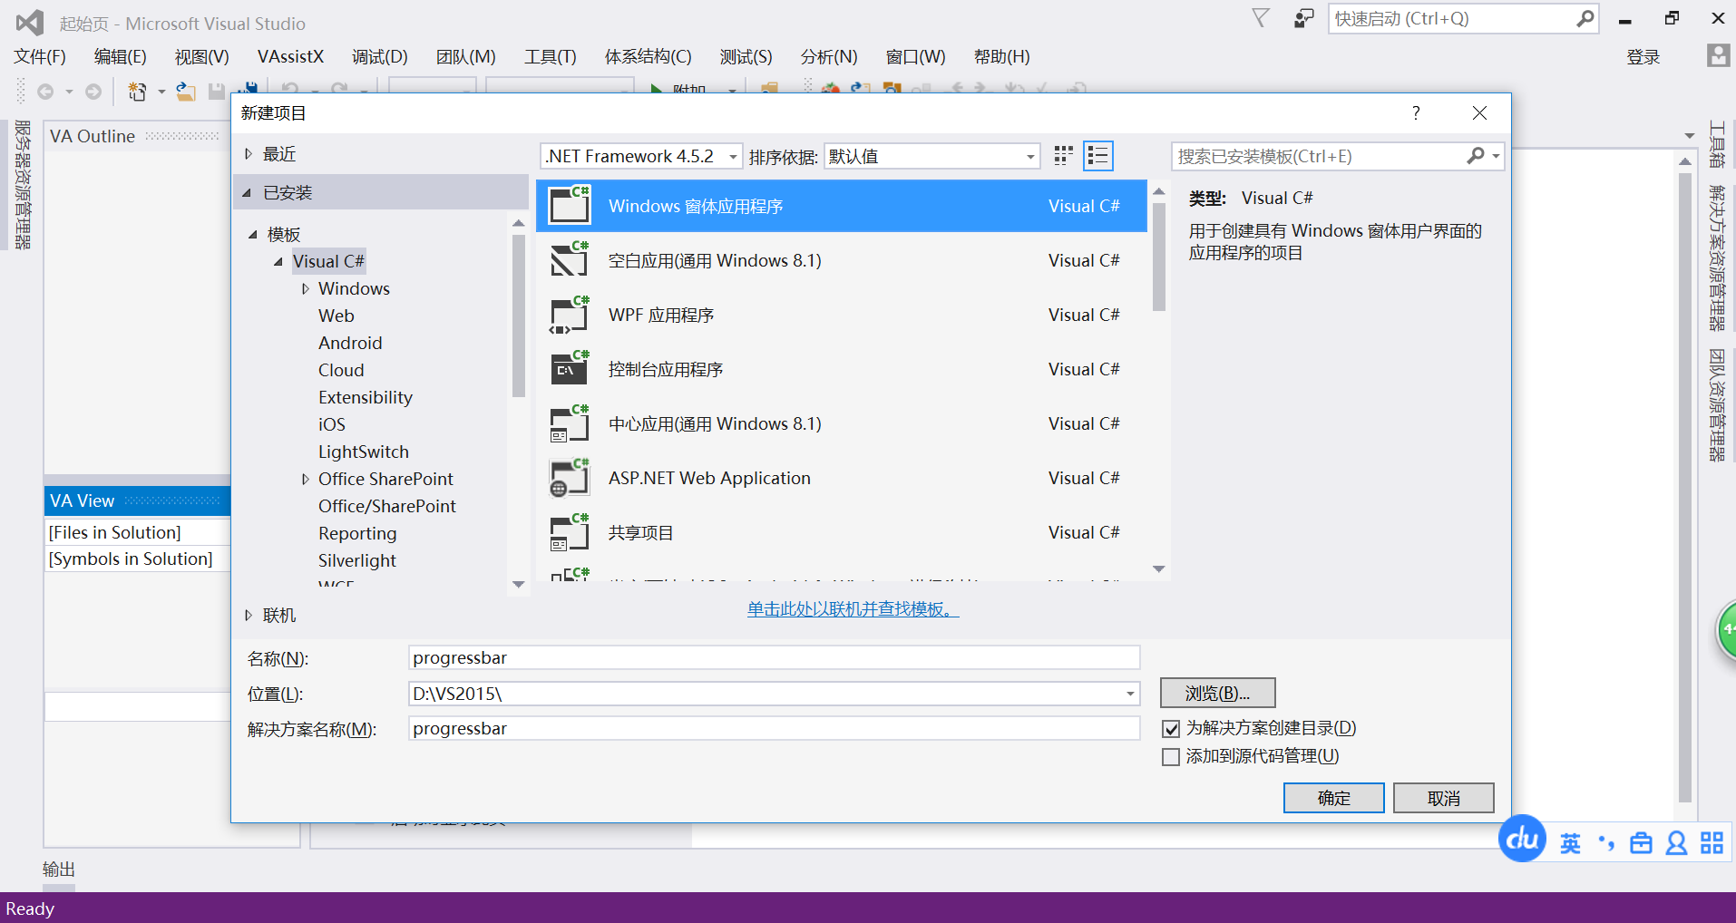
Task: Expand the Windows tree node
Action: [305, 288]
